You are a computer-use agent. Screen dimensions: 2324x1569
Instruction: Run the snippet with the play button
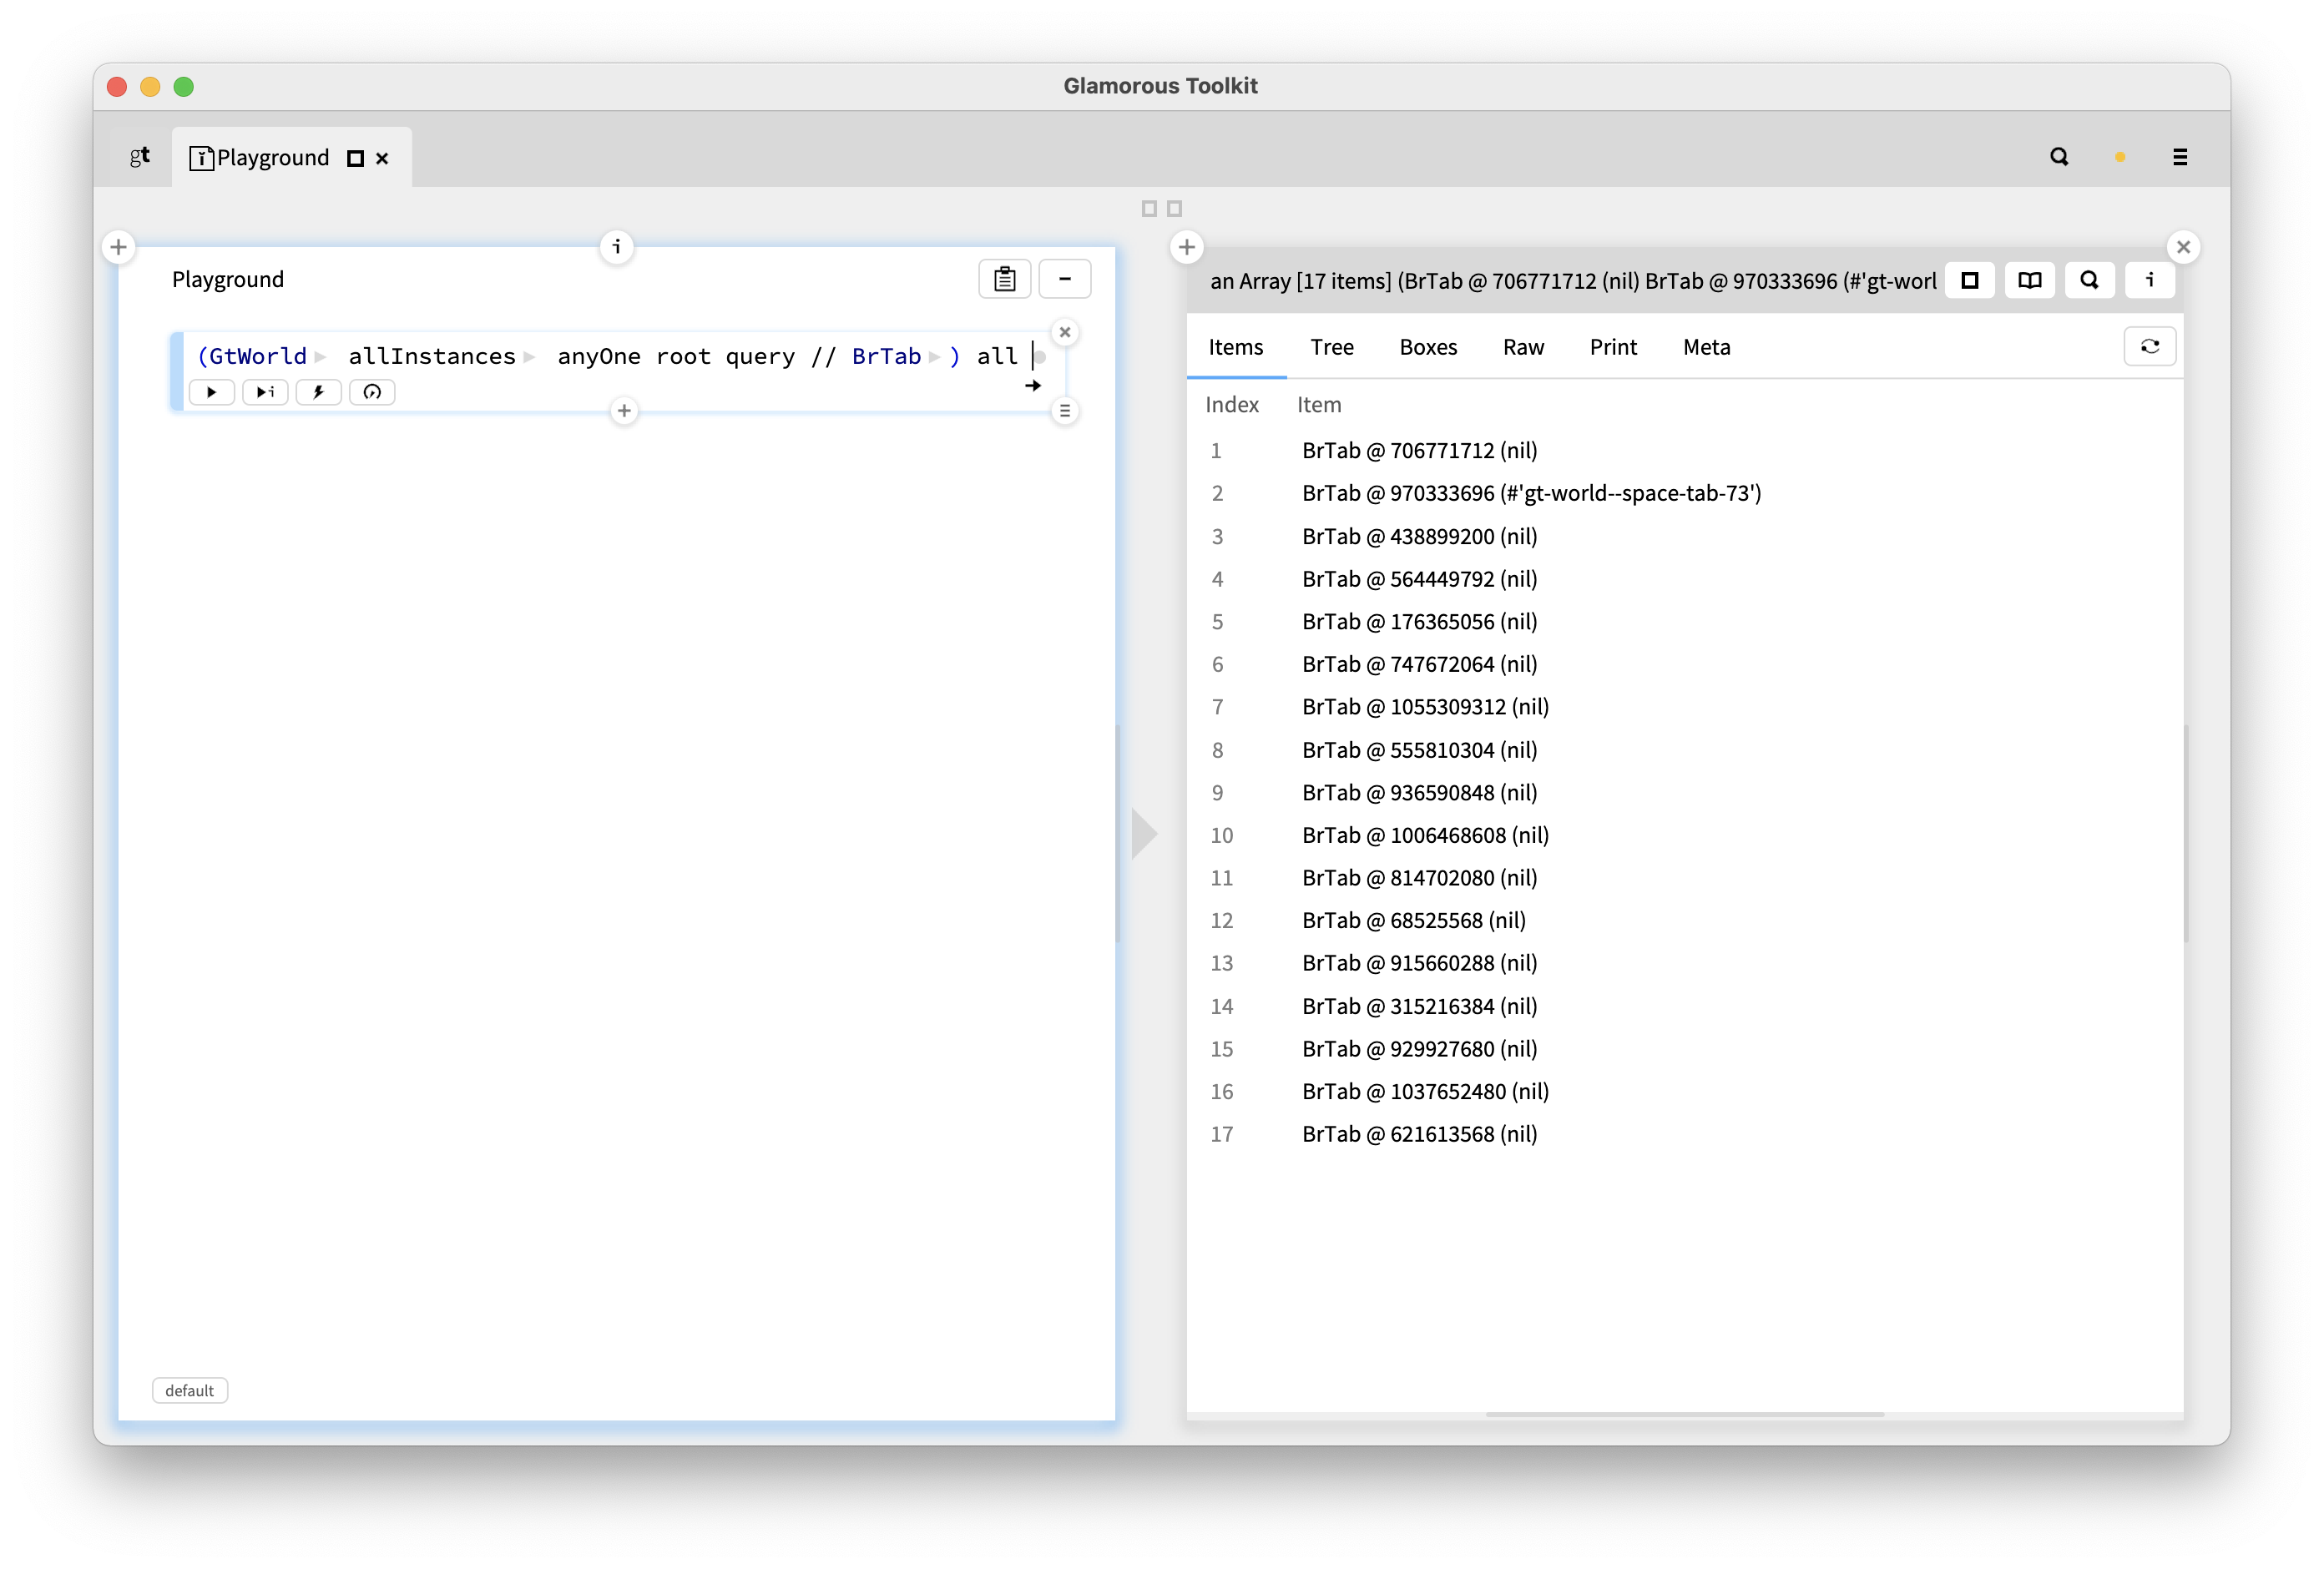click(211, 392)
